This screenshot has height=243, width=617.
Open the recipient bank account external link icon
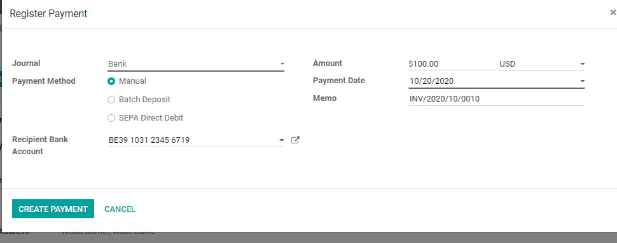(x=295, y=140)
